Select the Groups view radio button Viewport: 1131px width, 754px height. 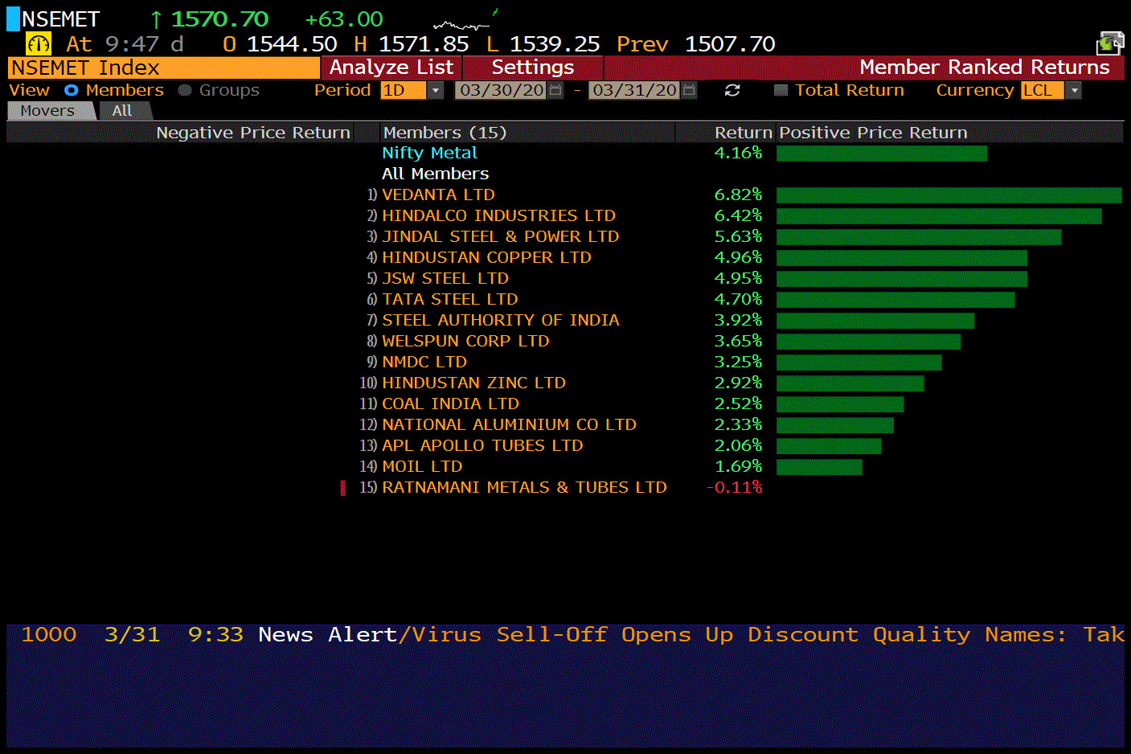185,90
